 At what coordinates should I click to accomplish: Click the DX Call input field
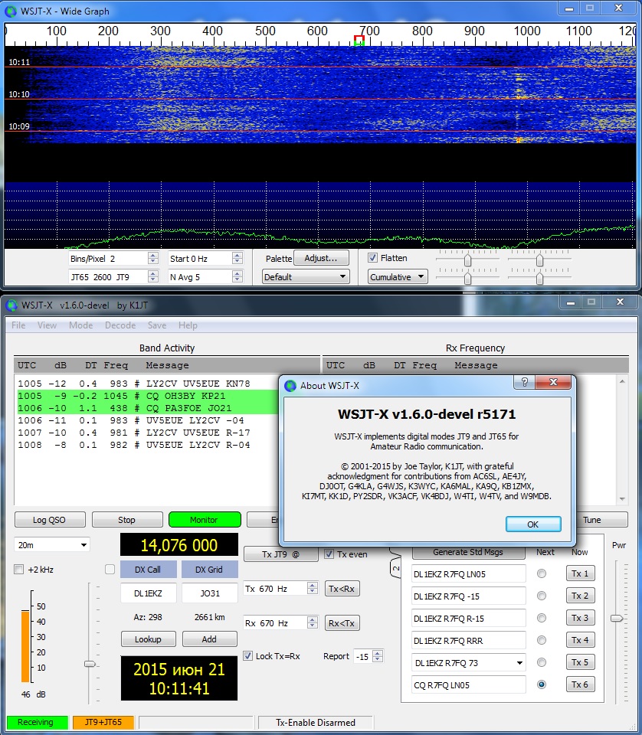click(x=148, y=593)
